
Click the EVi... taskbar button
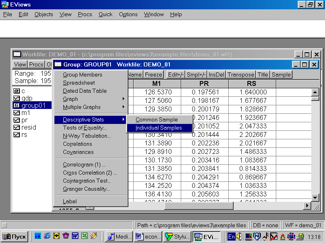[207, 237]
